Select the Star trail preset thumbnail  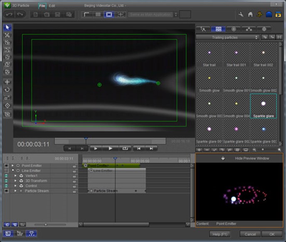point(210,55)
